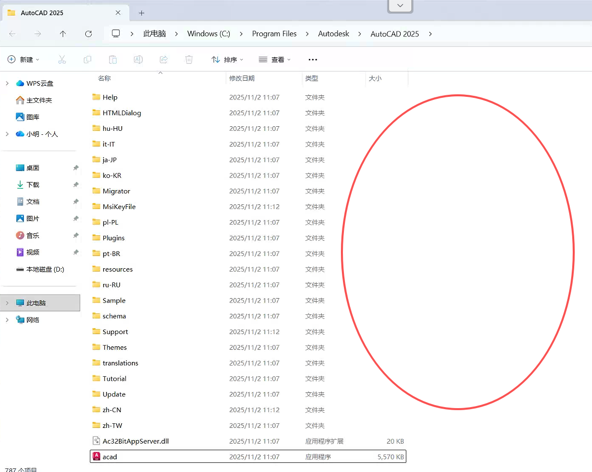Click the back navigation arrow
592x472 pixels.
pos(13,33)
